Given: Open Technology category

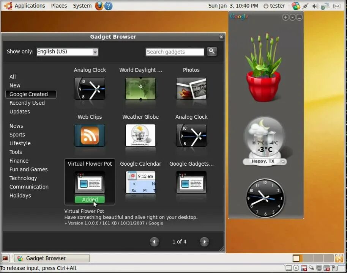Looking at the screenshot, I should (23, 178).
